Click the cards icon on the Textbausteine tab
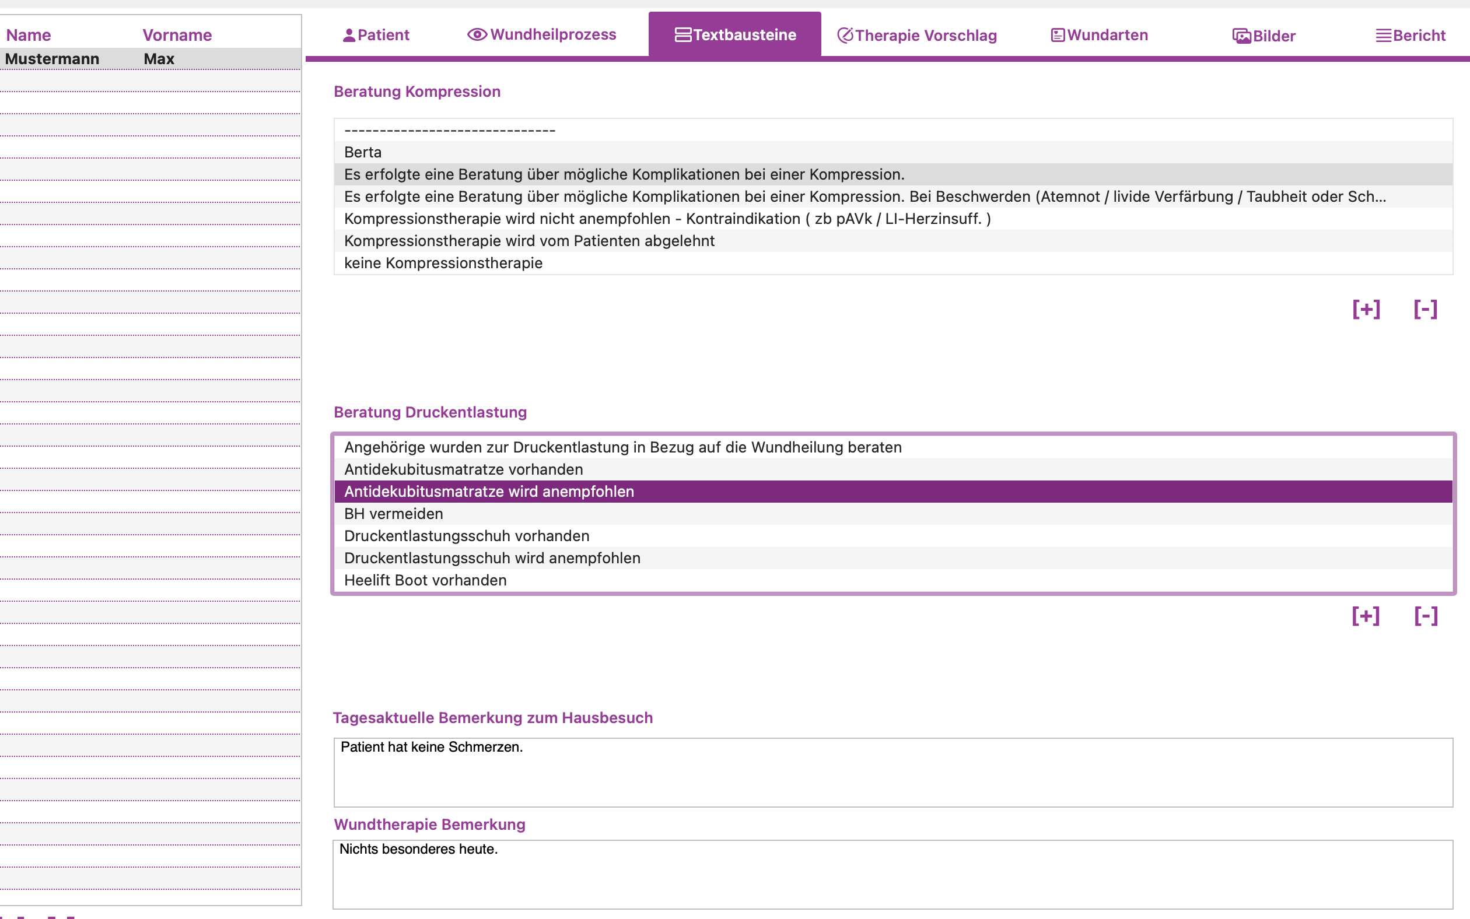This screenshot has width=1470, height=919. 682,34
